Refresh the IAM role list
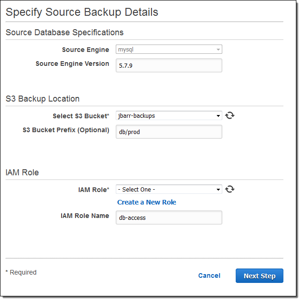This screenshot has width=301, height=301. pyautogui.click(x=230, y=189)
